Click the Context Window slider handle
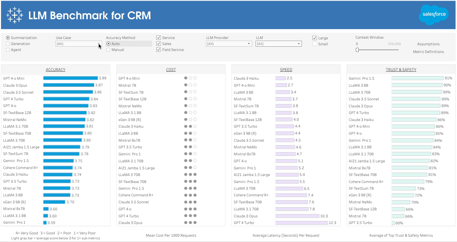Viewport: 457px width, 242px height. tap(357, 50)
